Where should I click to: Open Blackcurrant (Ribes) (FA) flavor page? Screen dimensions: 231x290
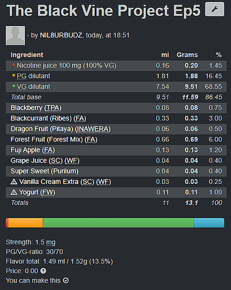pyautogui.click(x=48, y=118)
